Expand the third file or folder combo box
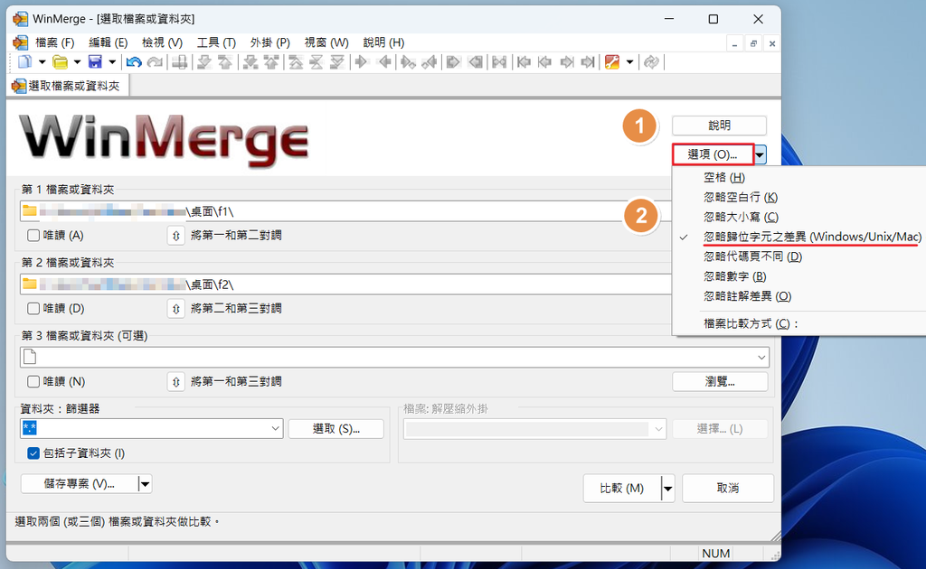This screenshot has width=926, height=569. pos(761,358)
